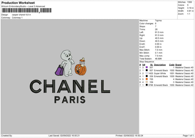Click the embroidered PARIS lettering
The image size is (195, 138).
(70, 100)
